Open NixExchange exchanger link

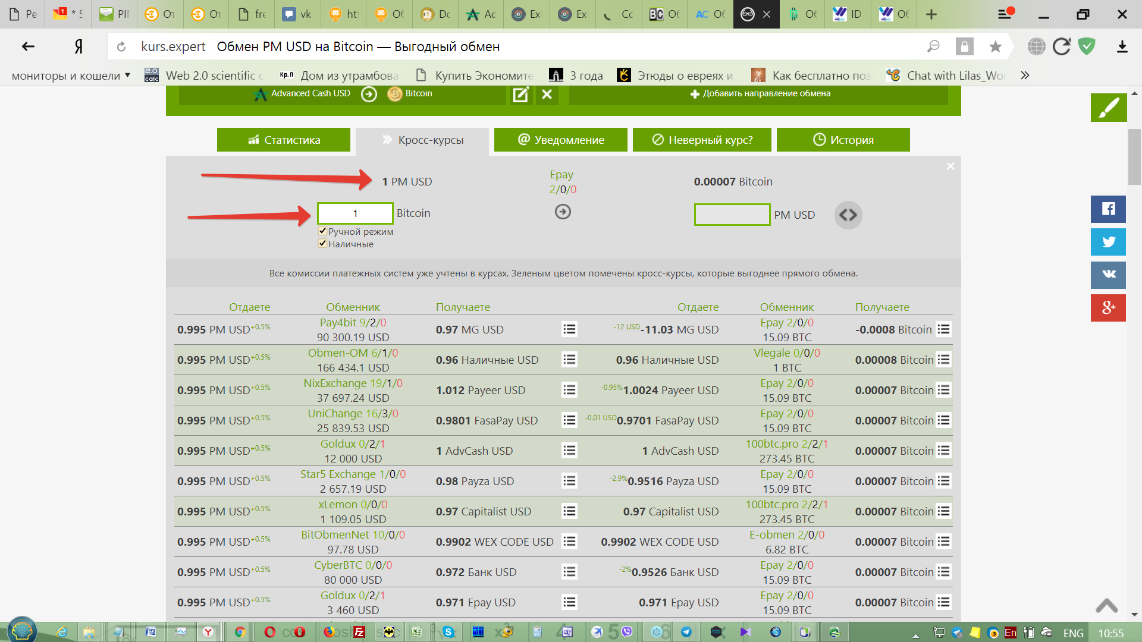[335, 383]
